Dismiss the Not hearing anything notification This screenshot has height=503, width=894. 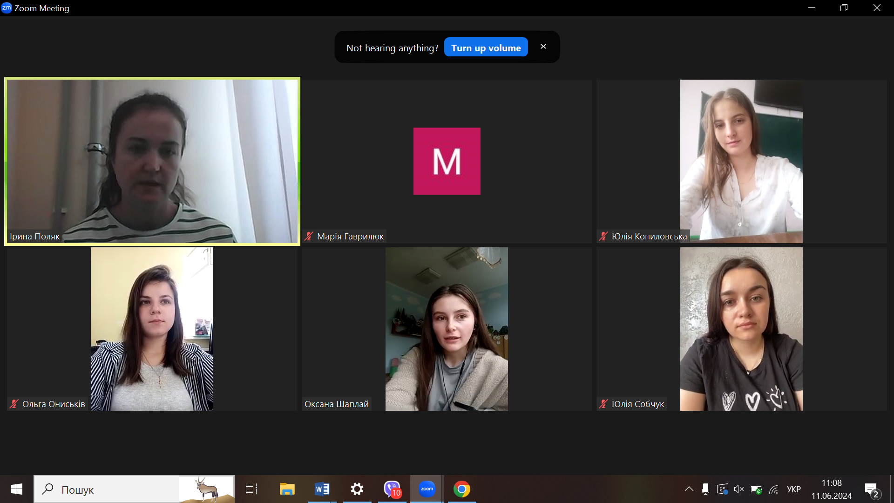point(543,47)
